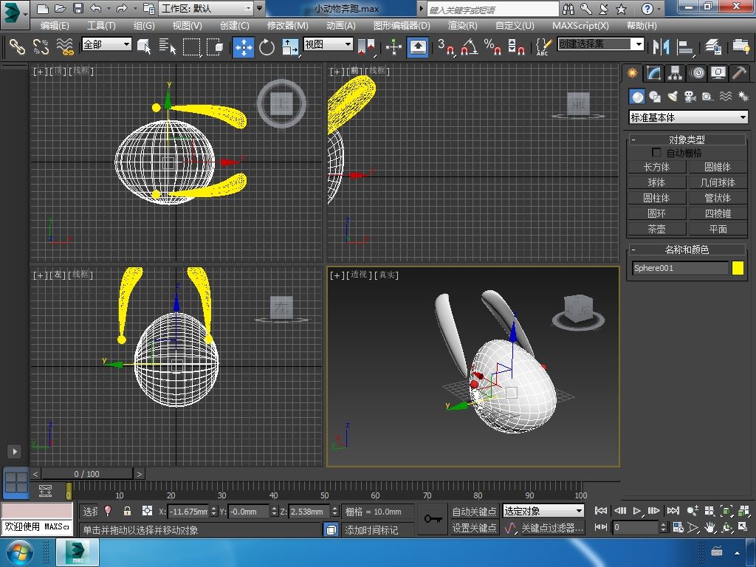756x567 pixels.
Task: Click the 圆柱体 cylinder button
Action: [x=656, y=198]
